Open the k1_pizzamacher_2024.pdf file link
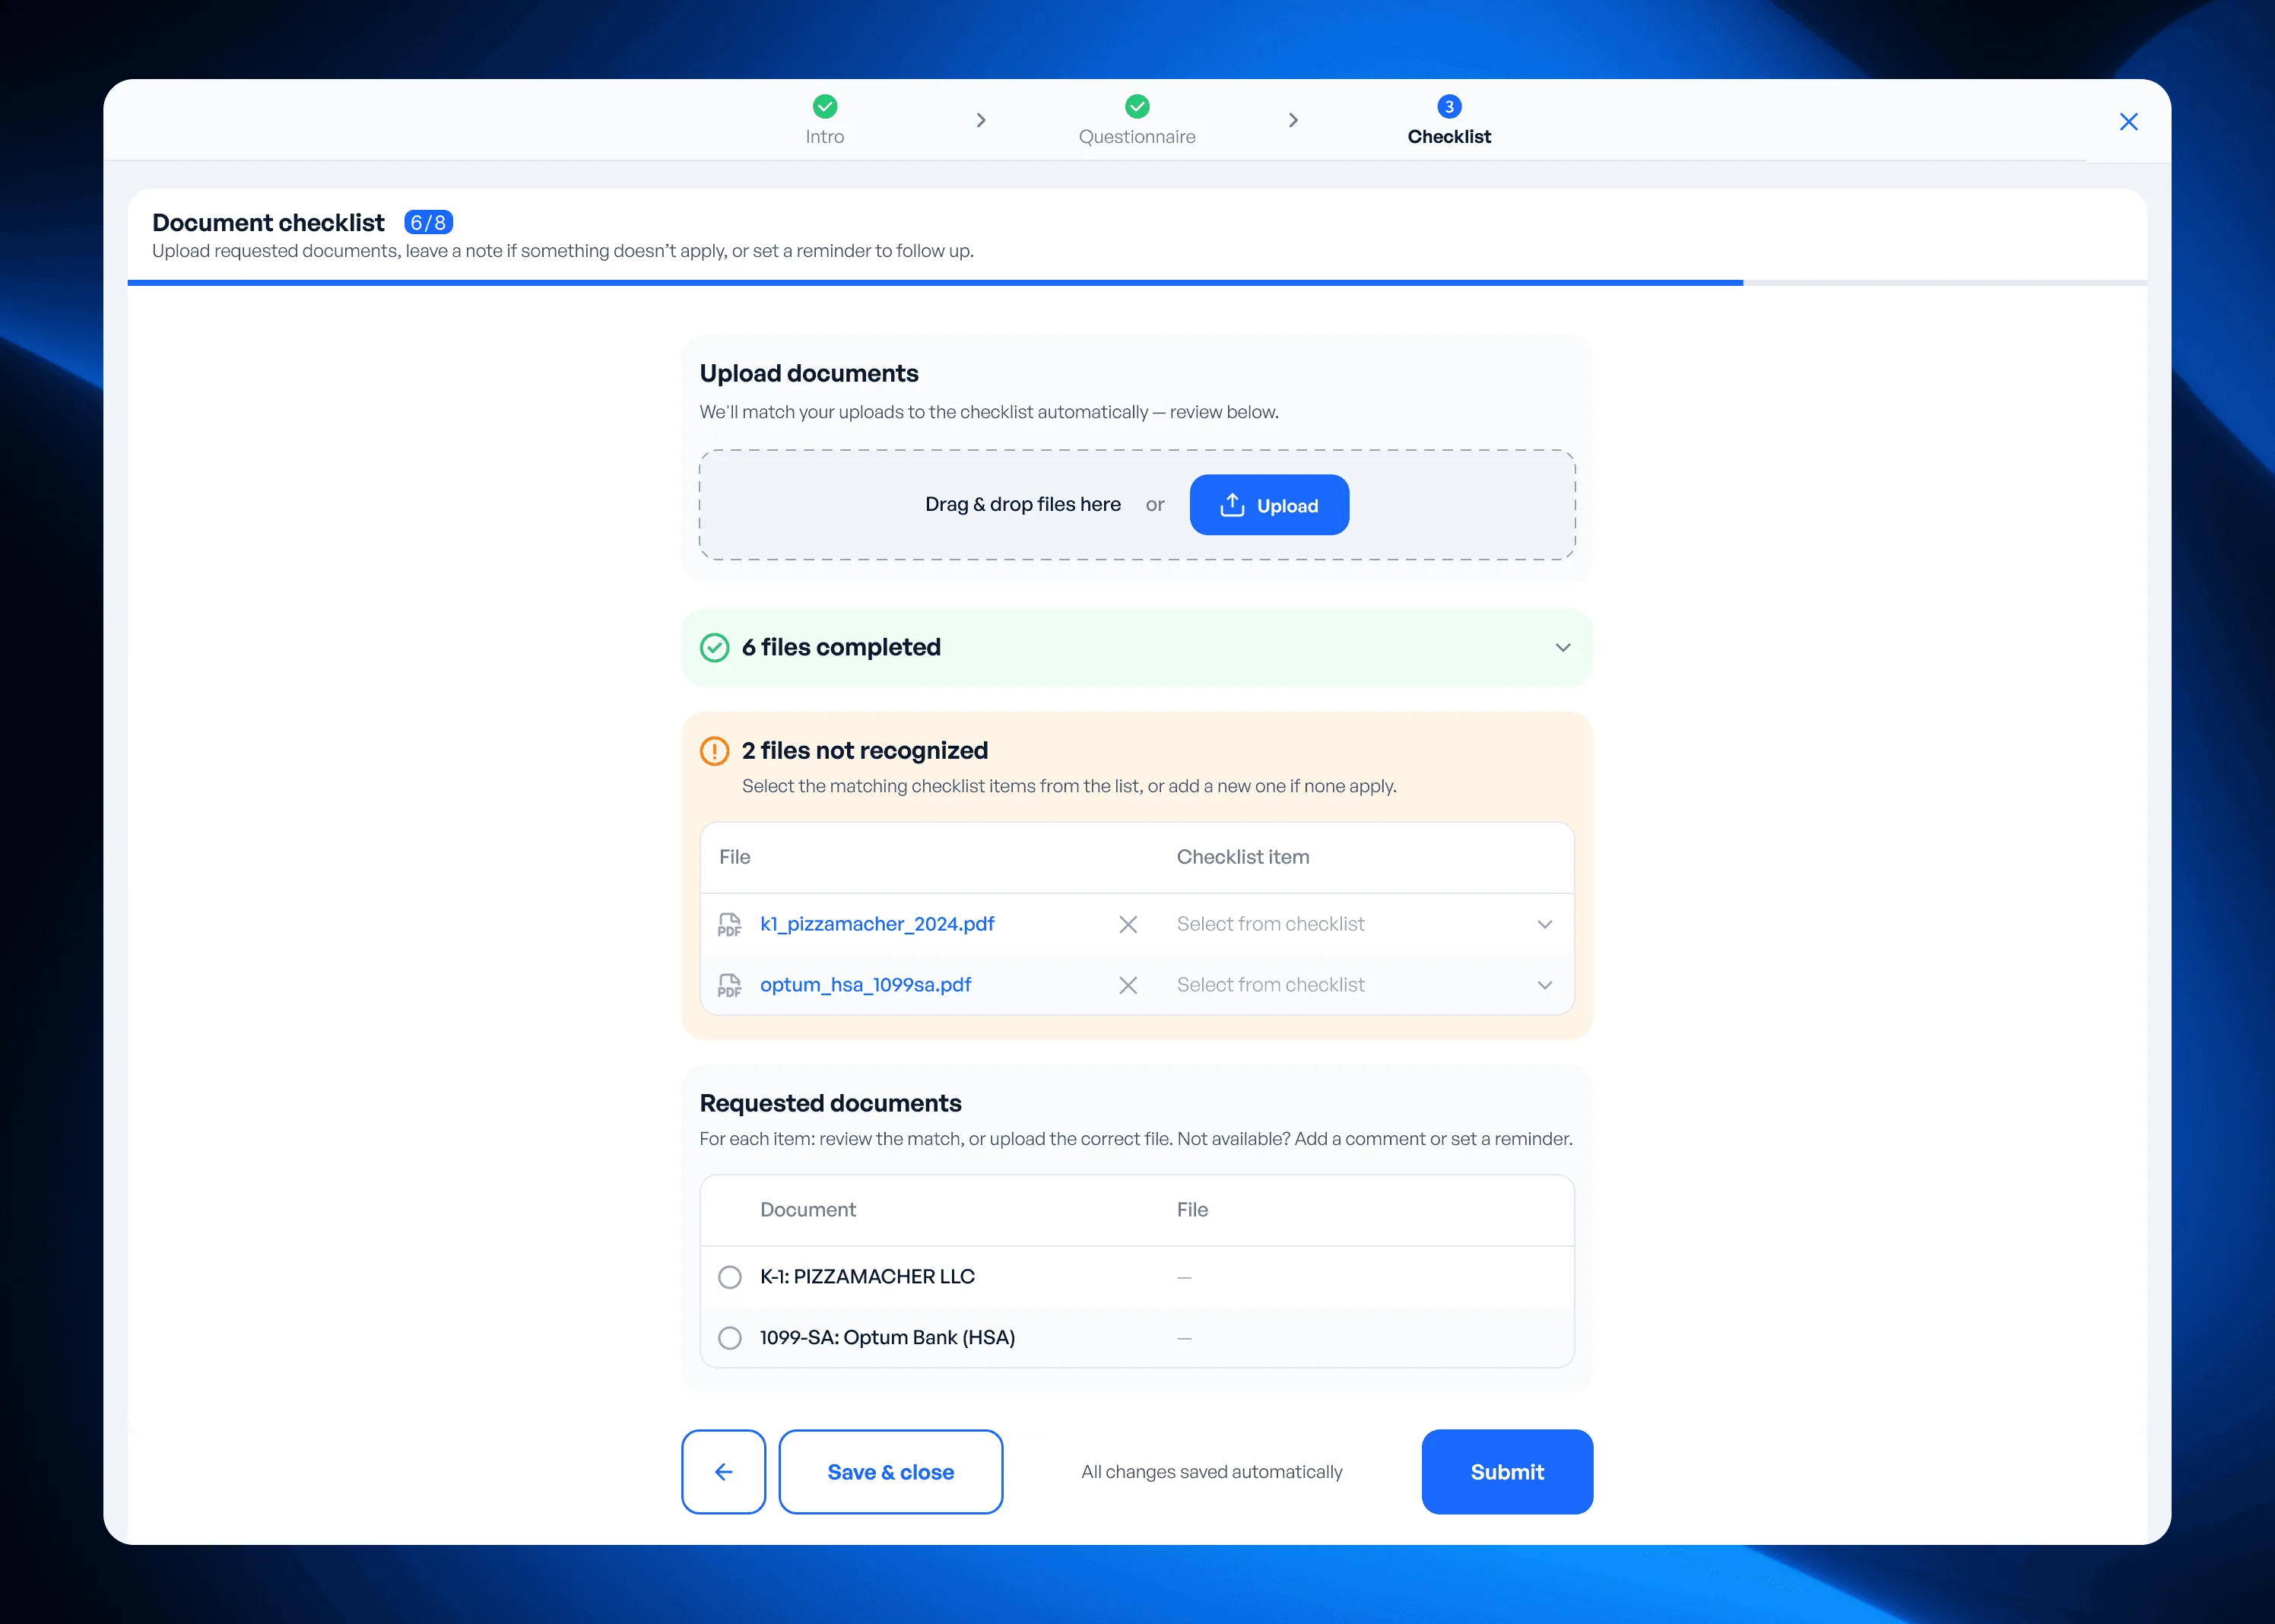The width and height of the screenshot is (2275, 1624). pyautogui.click(x=877, y=924)
